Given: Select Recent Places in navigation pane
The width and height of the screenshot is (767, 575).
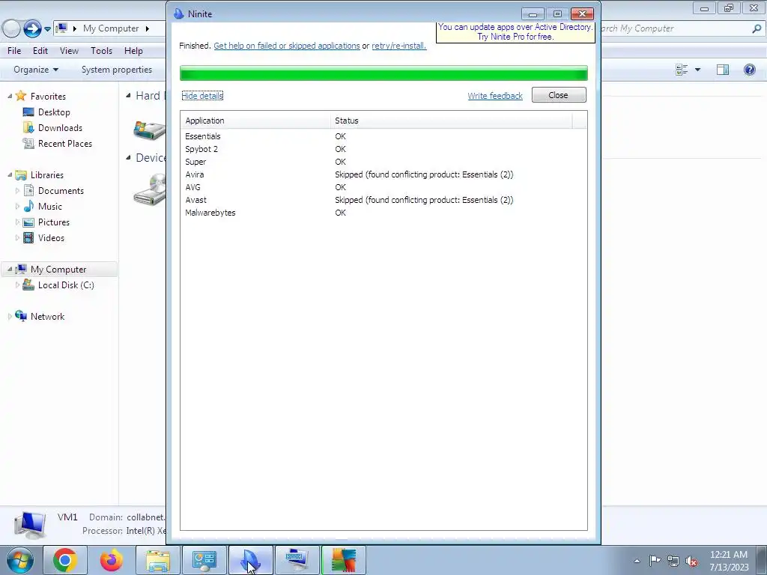Looking at the screenshot, I should point(65,143).
